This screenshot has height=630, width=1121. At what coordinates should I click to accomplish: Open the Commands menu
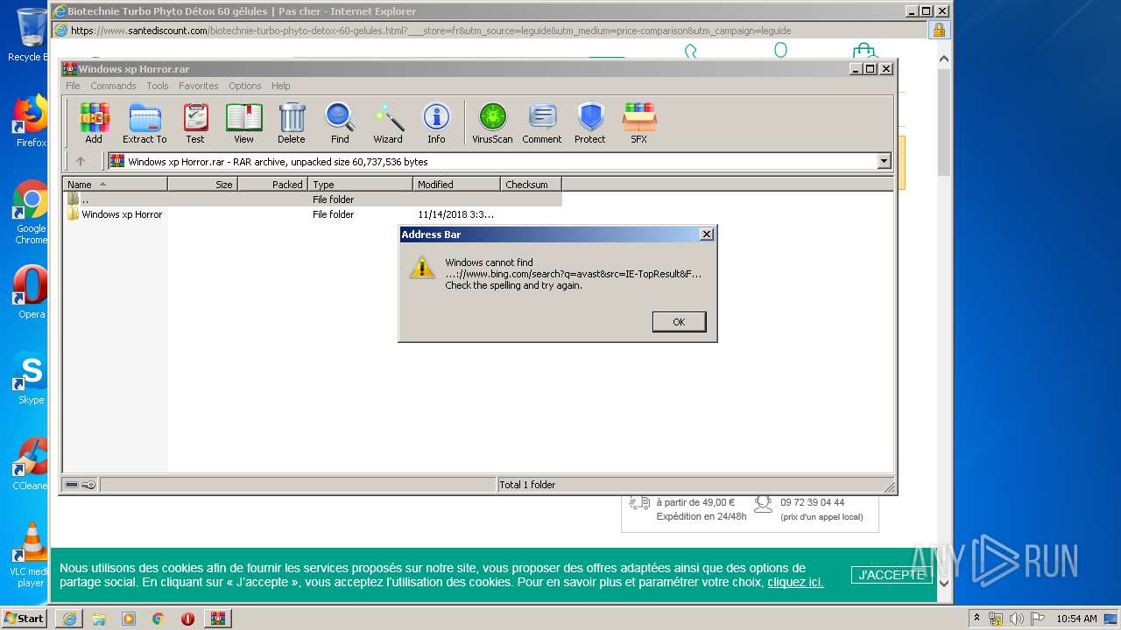pos(113,86)
